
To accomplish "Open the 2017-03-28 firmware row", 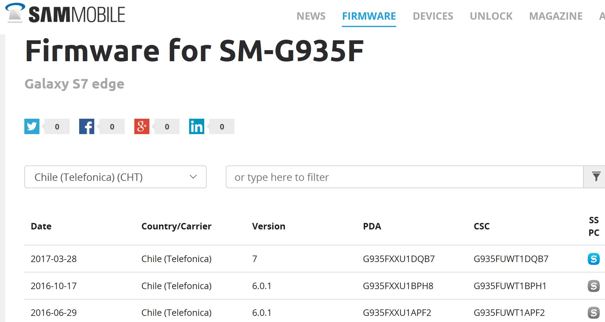I will point(54,259).
